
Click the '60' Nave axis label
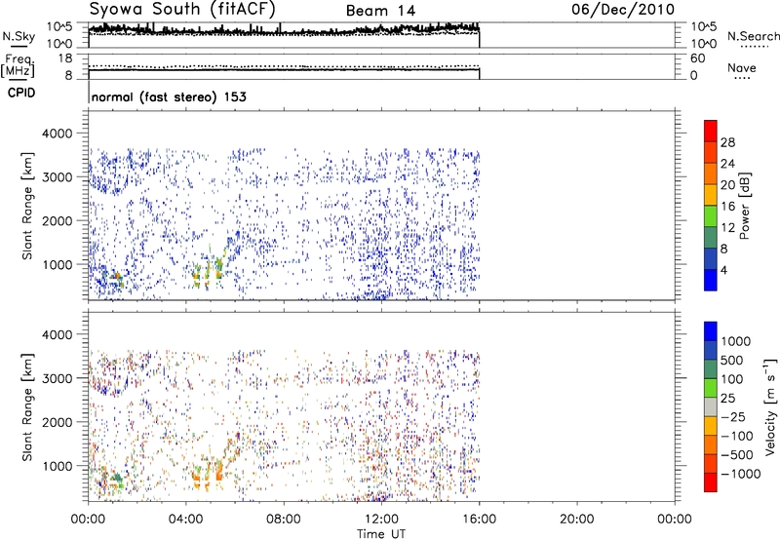click(x=698, y=58)
